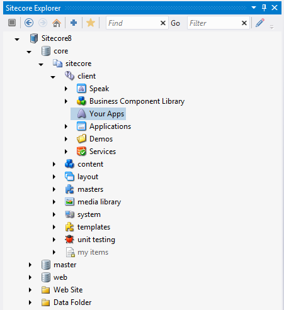The image size is (284, 310).
Task: Collapse the core database node
Action: (x=29, y=52)
